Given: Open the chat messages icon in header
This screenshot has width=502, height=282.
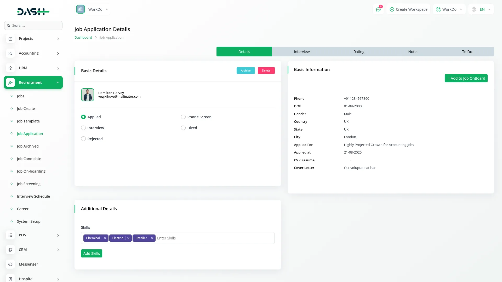Looking at the screenshot, I should pos(378,9).
